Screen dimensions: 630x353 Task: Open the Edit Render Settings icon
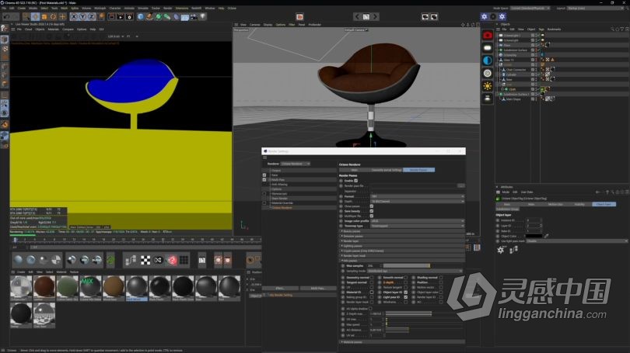tap(129, 16)
